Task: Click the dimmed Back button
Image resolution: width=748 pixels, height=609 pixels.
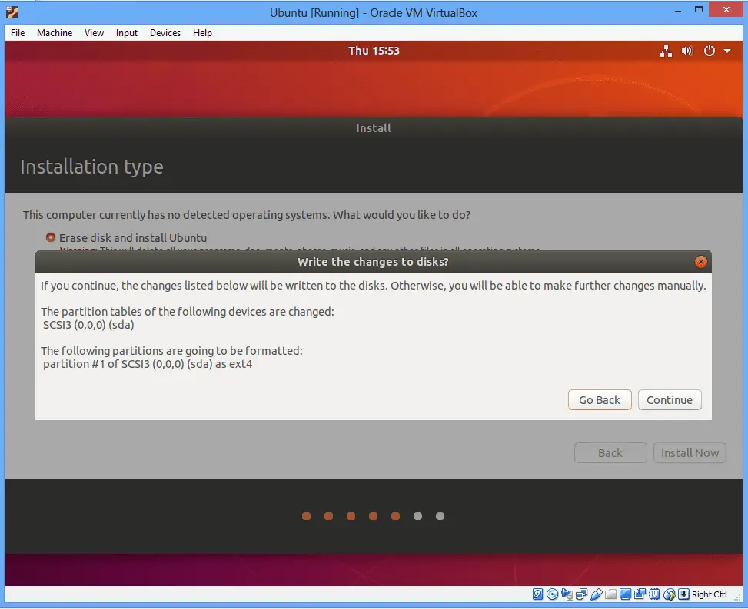Action: pyautogui.click(x=610, y=452)
